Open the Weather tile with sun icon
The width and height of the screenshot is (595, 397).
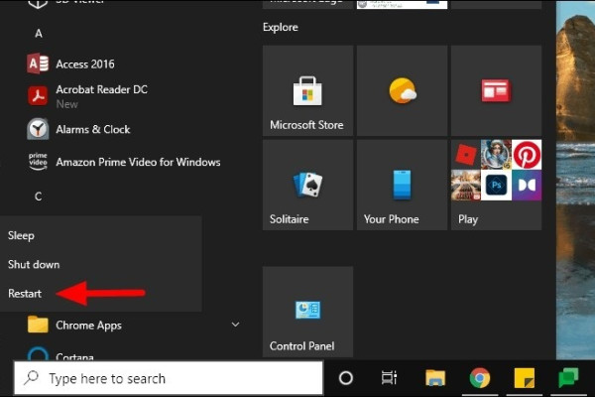pos(402,91)
